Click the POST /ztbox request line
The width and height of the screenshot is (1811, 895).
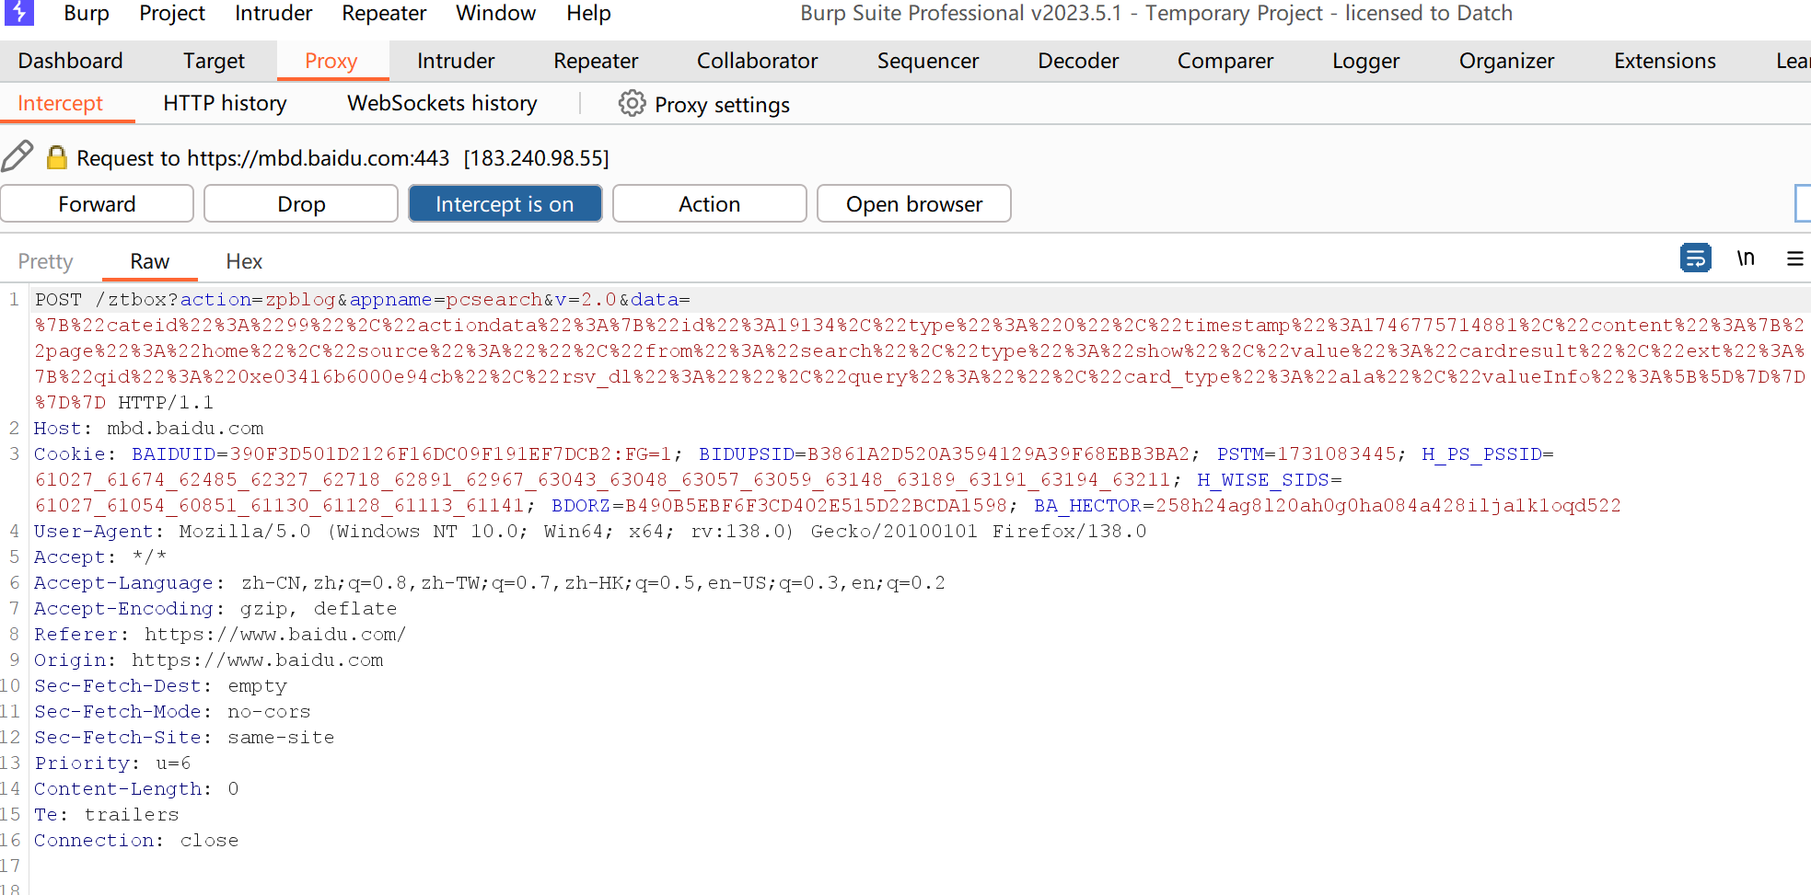coord(362,299)
